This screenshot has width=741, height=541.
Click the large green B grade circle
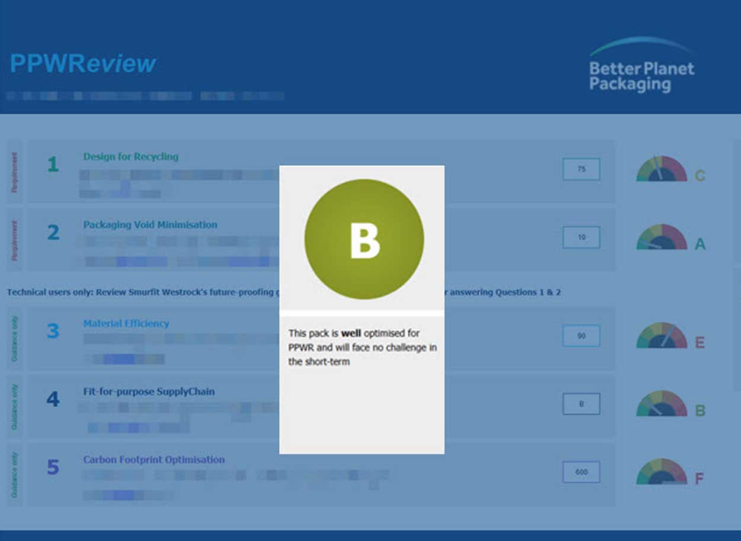point(364,239)
